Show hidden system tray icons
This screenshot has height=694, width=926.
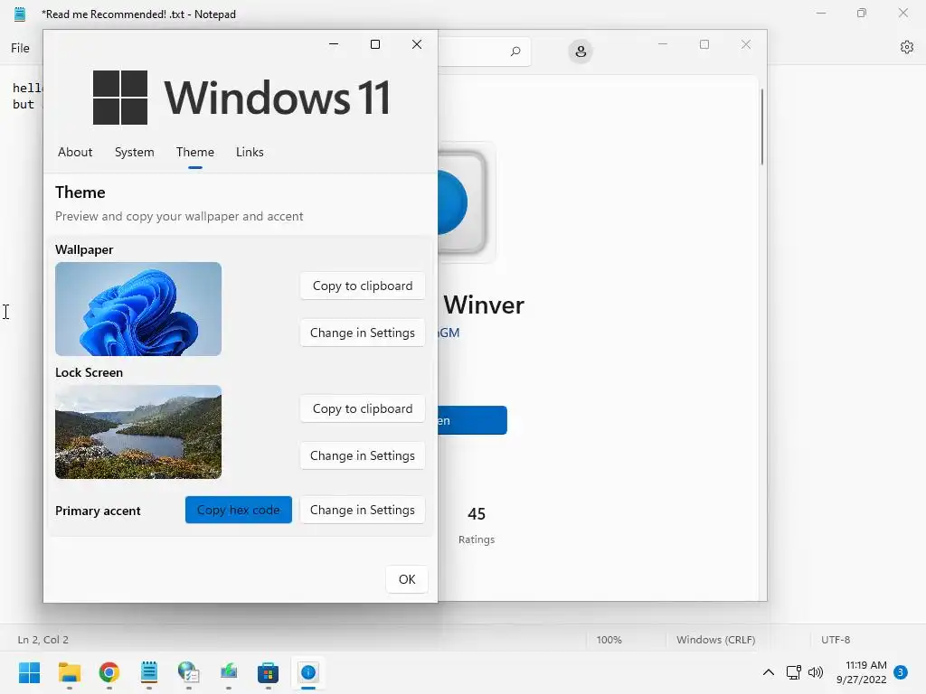[x=769, y=672]
